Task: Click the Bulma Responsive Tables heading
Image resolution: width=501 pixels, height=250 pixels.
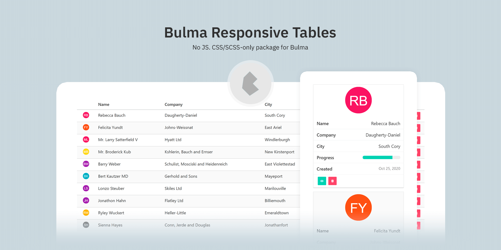Action: coord(250,33)
